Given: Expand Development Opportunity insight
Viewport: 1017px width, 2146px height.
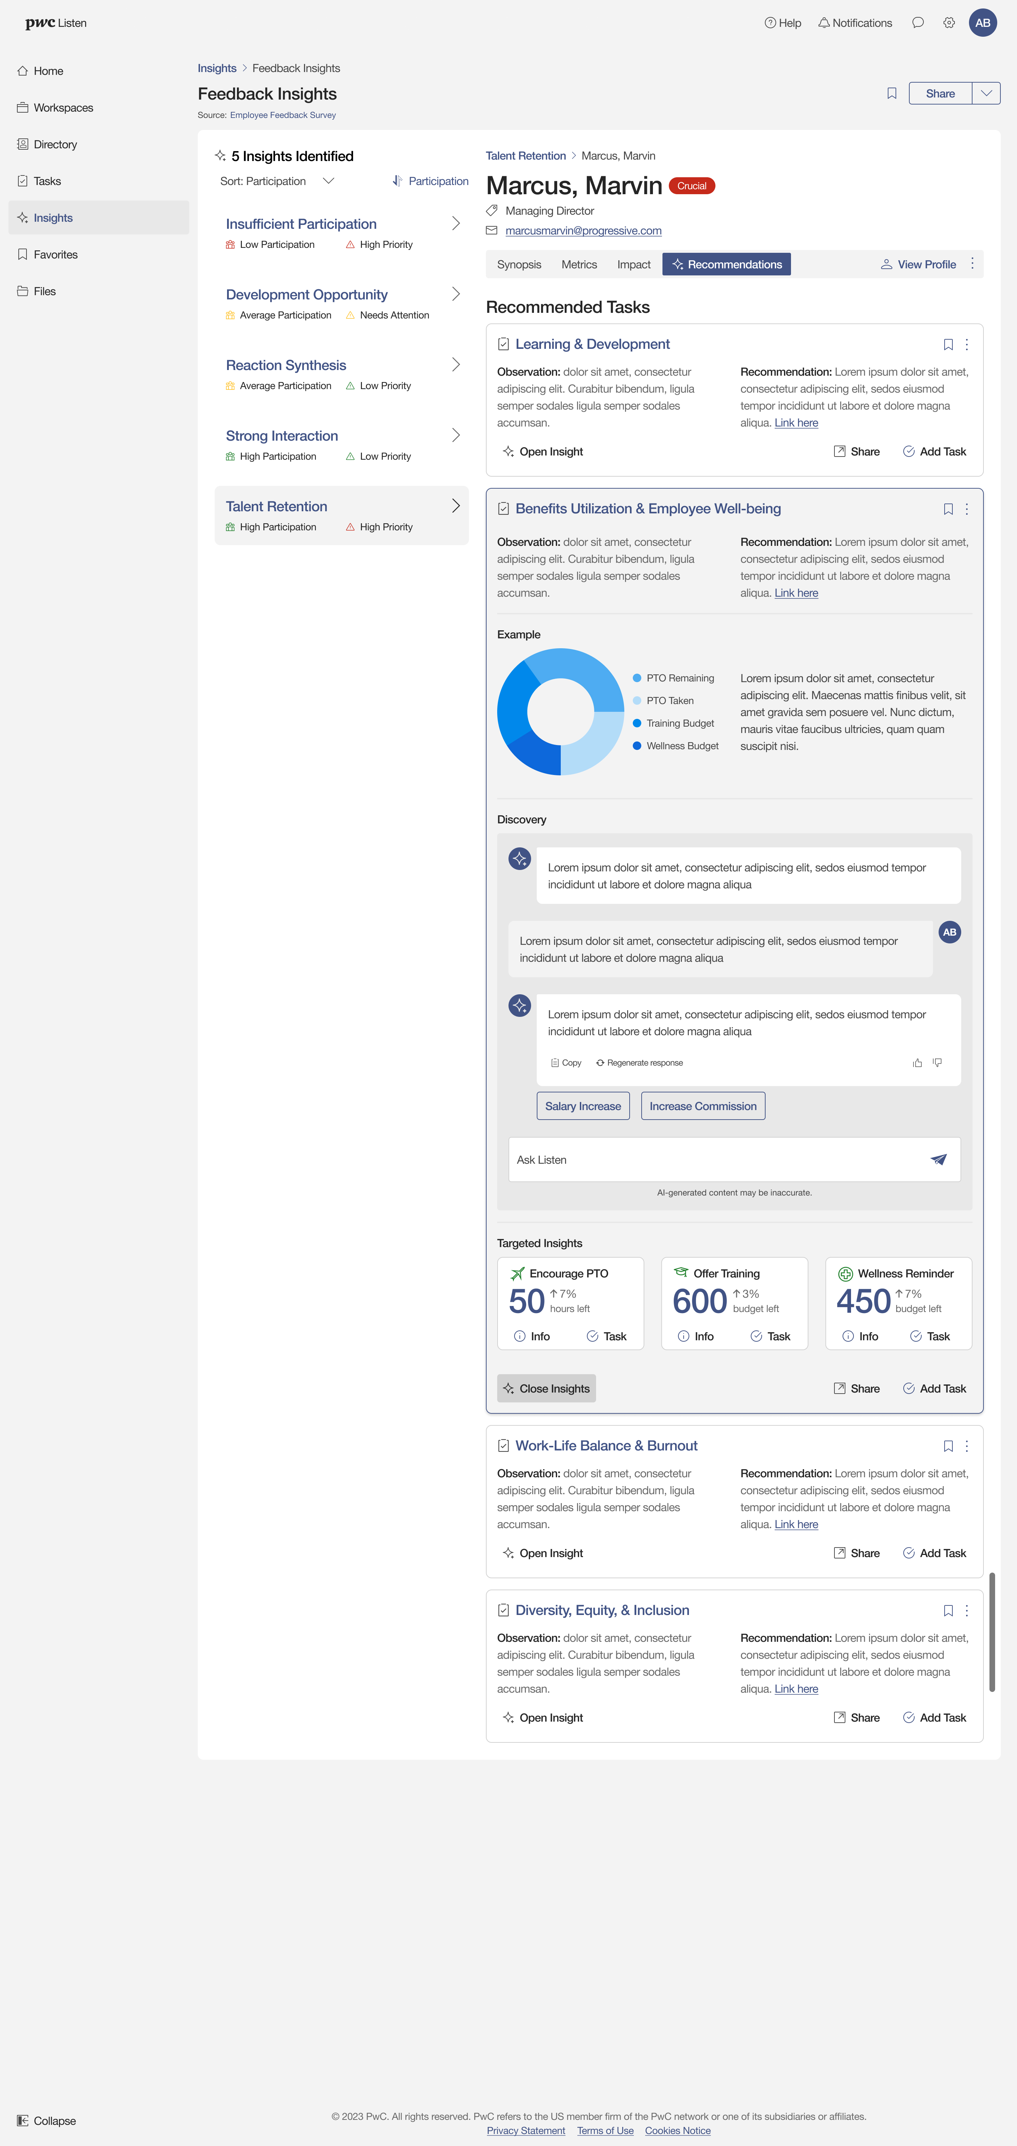Looking at the screenshot, I should pos(456,294).
